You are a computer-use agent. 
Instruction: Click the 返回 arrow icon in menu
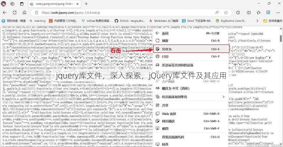pos(158,33)
